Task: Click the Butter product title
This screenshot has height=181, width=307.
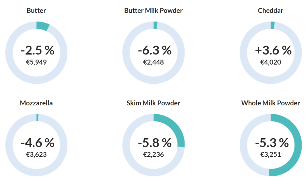Action: point(36,11)
